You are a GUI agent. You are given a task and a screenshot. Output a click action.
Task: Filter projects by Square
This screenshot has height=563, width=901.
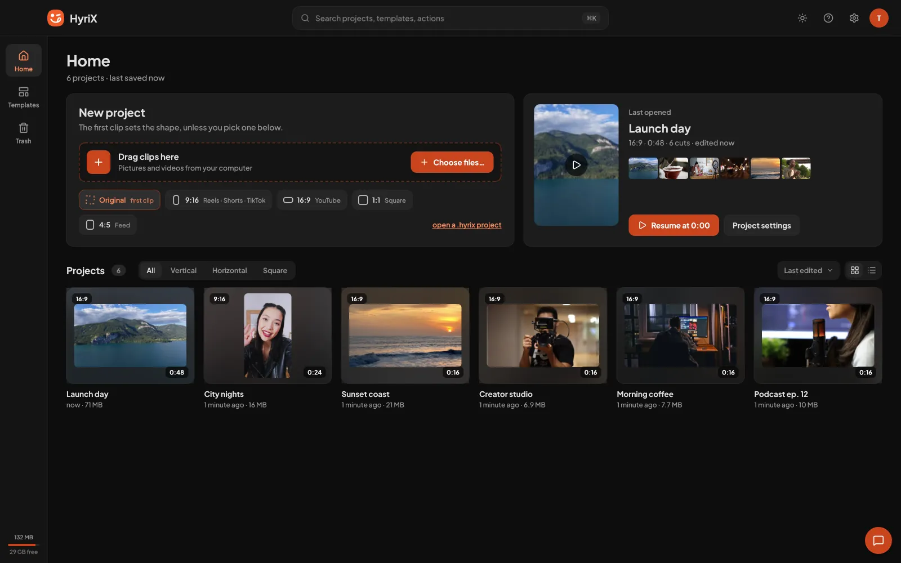point(275,270)
